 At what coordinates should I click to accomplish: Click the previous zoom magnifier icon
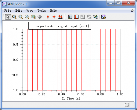pos(33,17)
